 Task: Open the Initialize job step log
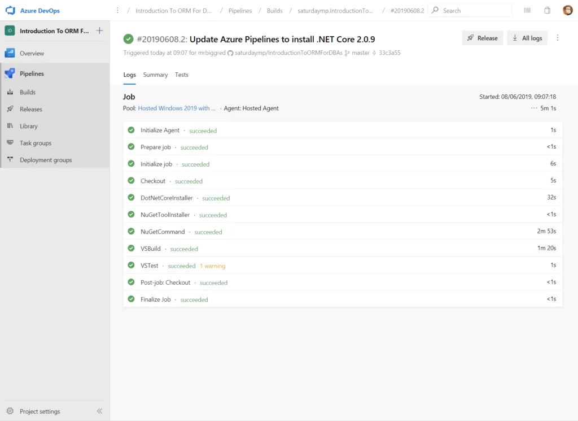[x=343, y=164]
